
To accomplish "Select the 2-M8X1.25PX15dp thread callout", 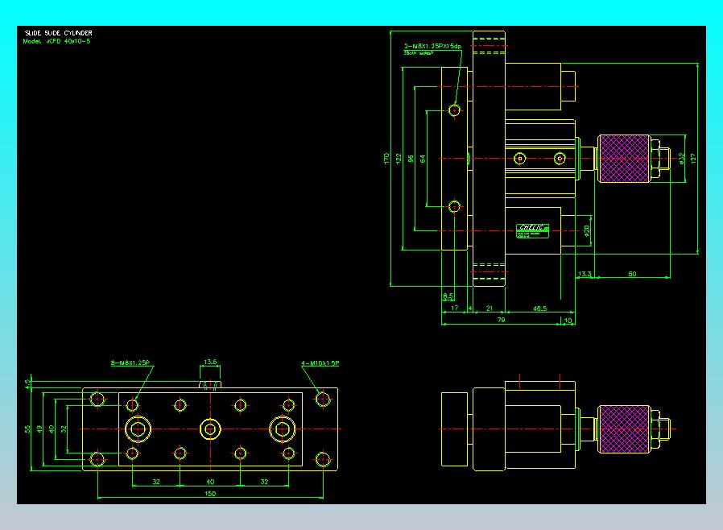I will point(432,46).
